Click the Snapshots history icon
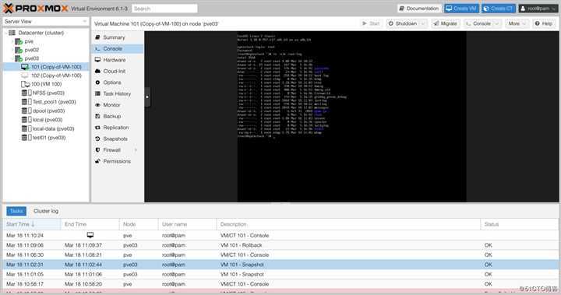 coord(97,139)
